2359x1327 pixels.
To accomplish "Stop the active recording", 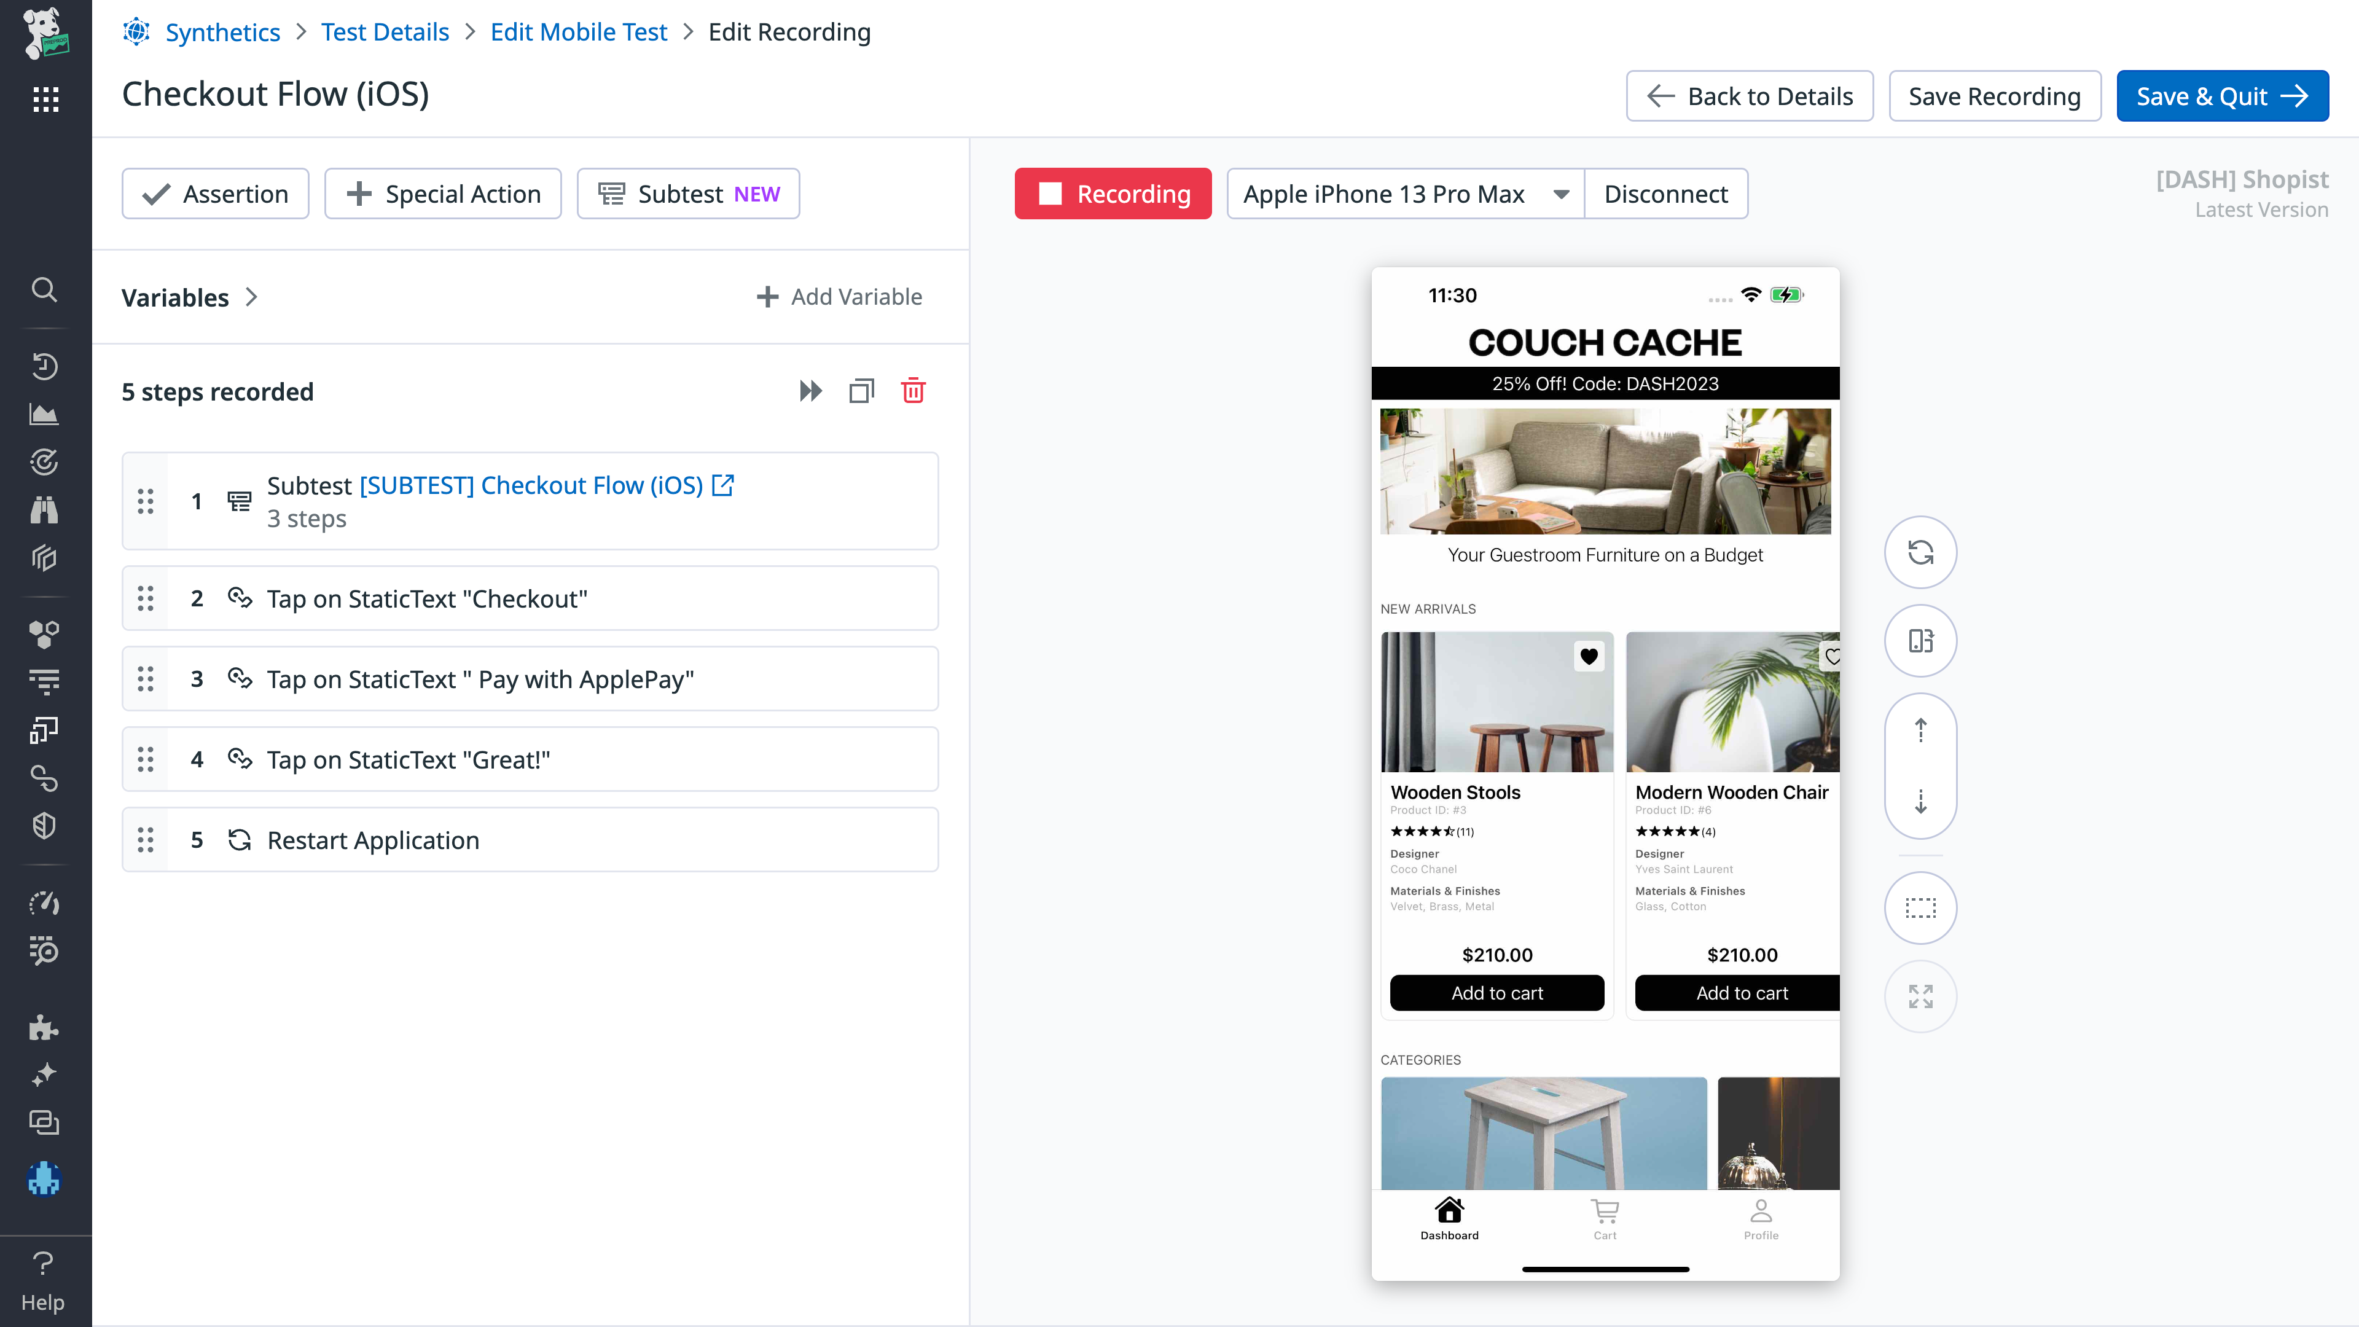I will pyautogui.click(x=1114, y=194).
